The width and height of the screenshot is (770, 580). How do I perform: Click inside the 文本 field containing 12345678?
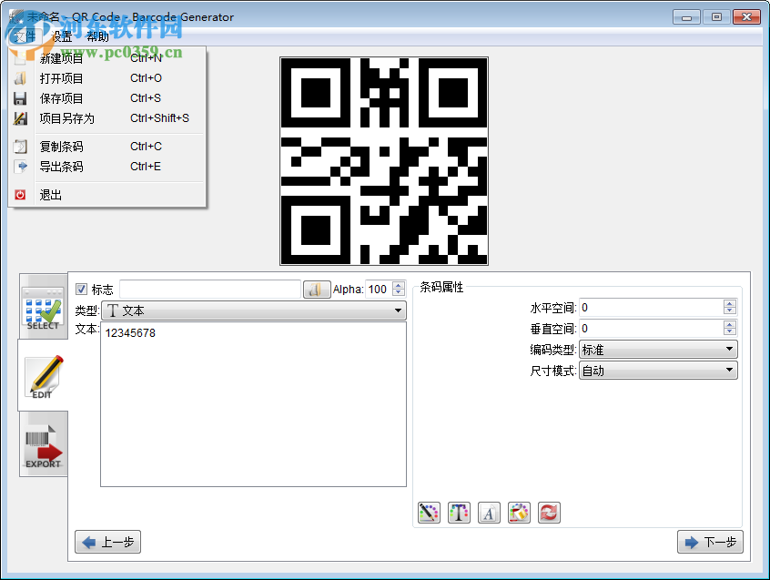point(253,401)
